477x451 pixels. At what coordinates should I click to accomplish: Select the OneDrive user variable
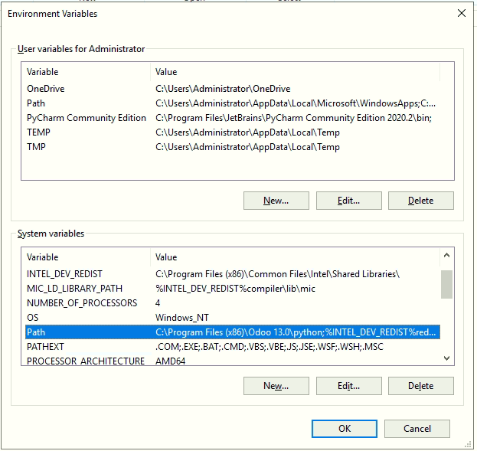(46, 89)
